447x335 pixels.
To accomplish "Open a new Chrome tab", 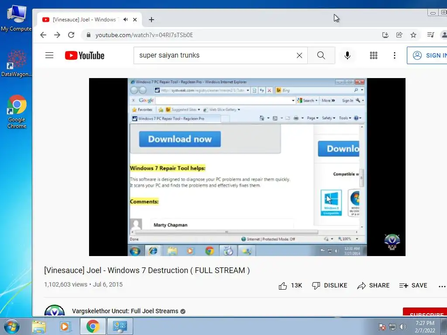I will click(151, 20).
